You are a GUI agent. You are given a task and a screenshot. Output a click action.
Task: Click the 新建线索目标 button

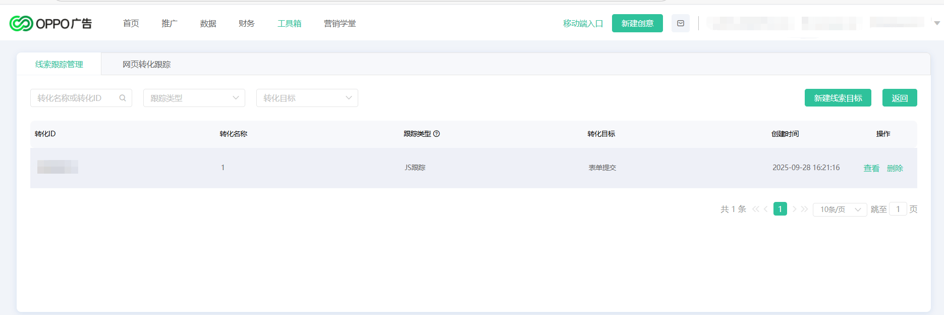coord(838,98)
